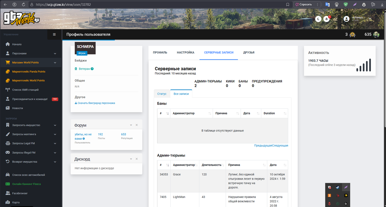Click the XMR radio tower icon

(8, 90)
